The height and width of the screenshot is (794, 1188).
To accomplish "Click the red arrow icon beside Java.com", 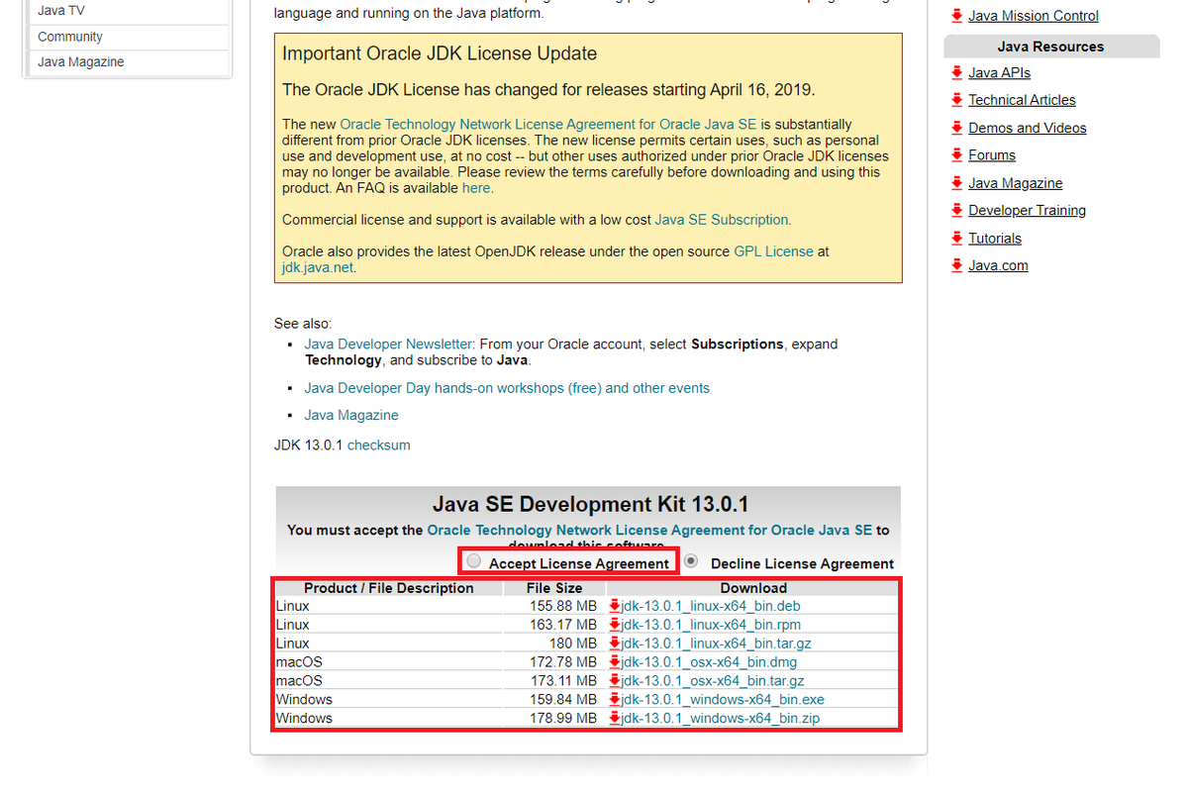I will coord(956,264).
